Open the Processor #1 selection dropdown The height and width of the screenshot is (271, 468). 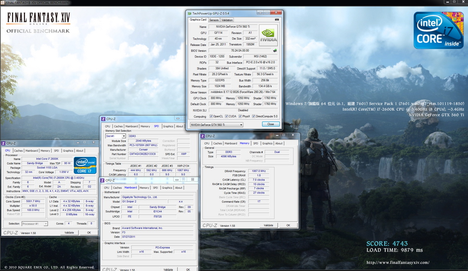[x=34, y=224]
